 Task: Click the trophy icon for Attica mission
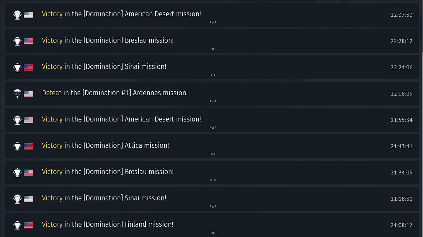coord(17,146)
